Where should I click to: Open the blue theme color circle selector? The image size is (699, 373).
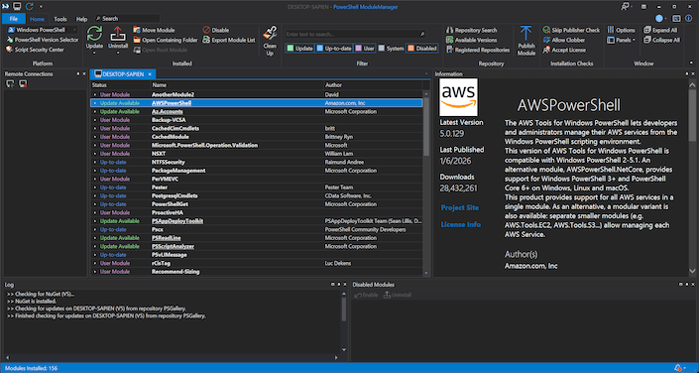(x=659, y=18)
